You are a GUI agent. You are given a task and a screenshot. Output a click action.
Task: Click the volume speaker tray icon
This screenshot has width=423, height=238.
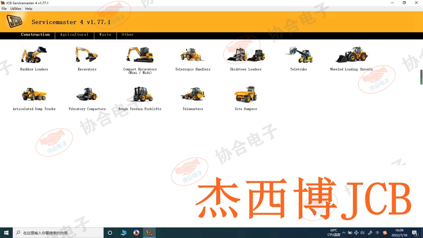363,233
